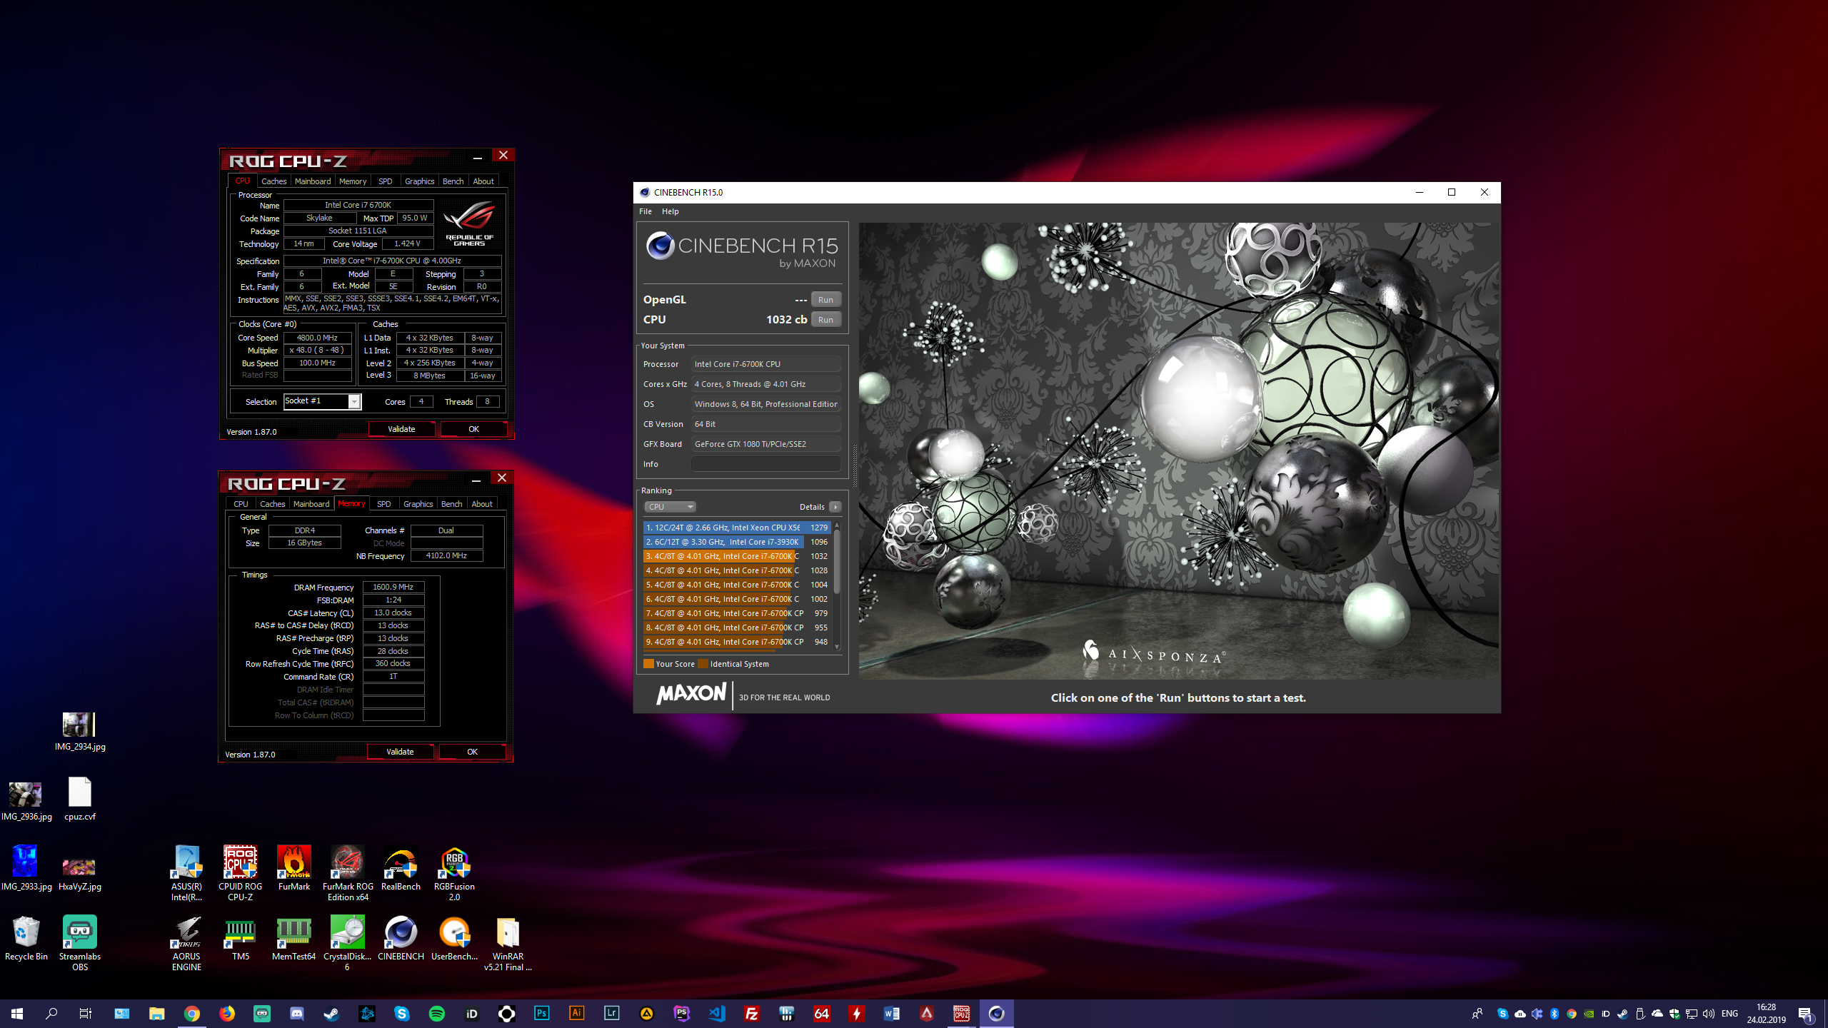Open Adobe Illustrator from the taskbar
1828x1028 pixels.
577,1013
